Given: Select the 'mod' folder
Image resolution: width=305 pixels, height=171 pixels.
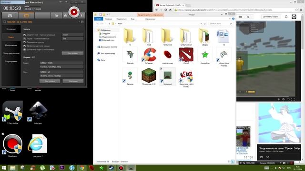Looking at the screenshot, I should (x=149, y=37).
